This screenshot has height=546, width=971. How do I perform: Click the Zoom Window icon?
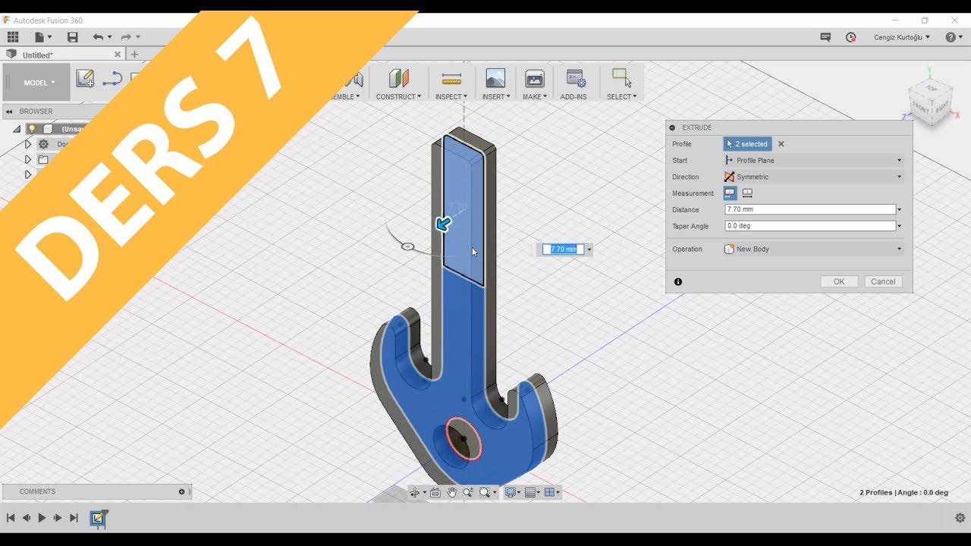pyautogui.click(x=468, y=492)
